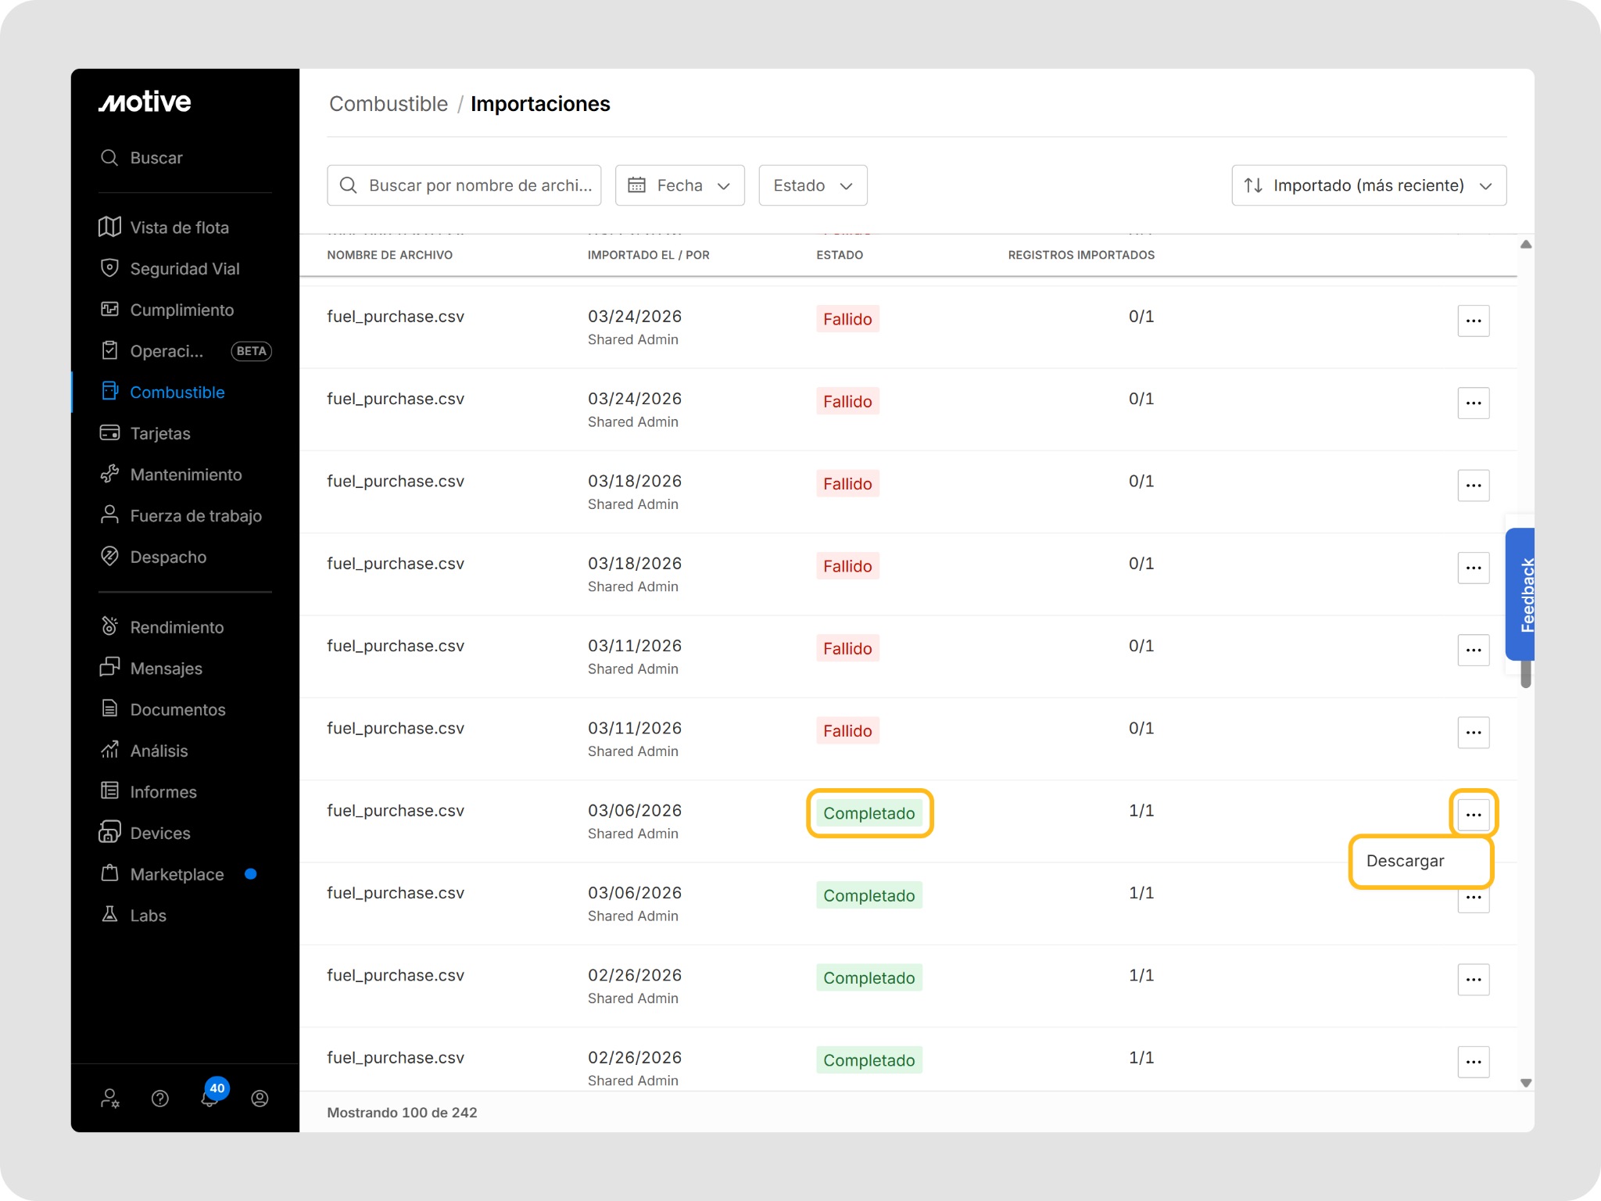Image resolution: width=1601 pixels, height=1201 pixels.
Task: Open the Informes reports section
Action: (149, 792)
